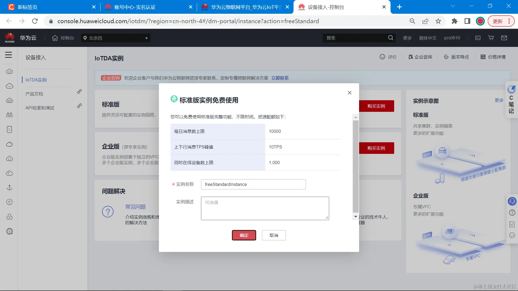Open the 更多 menu in header

[x=407, y=38]
